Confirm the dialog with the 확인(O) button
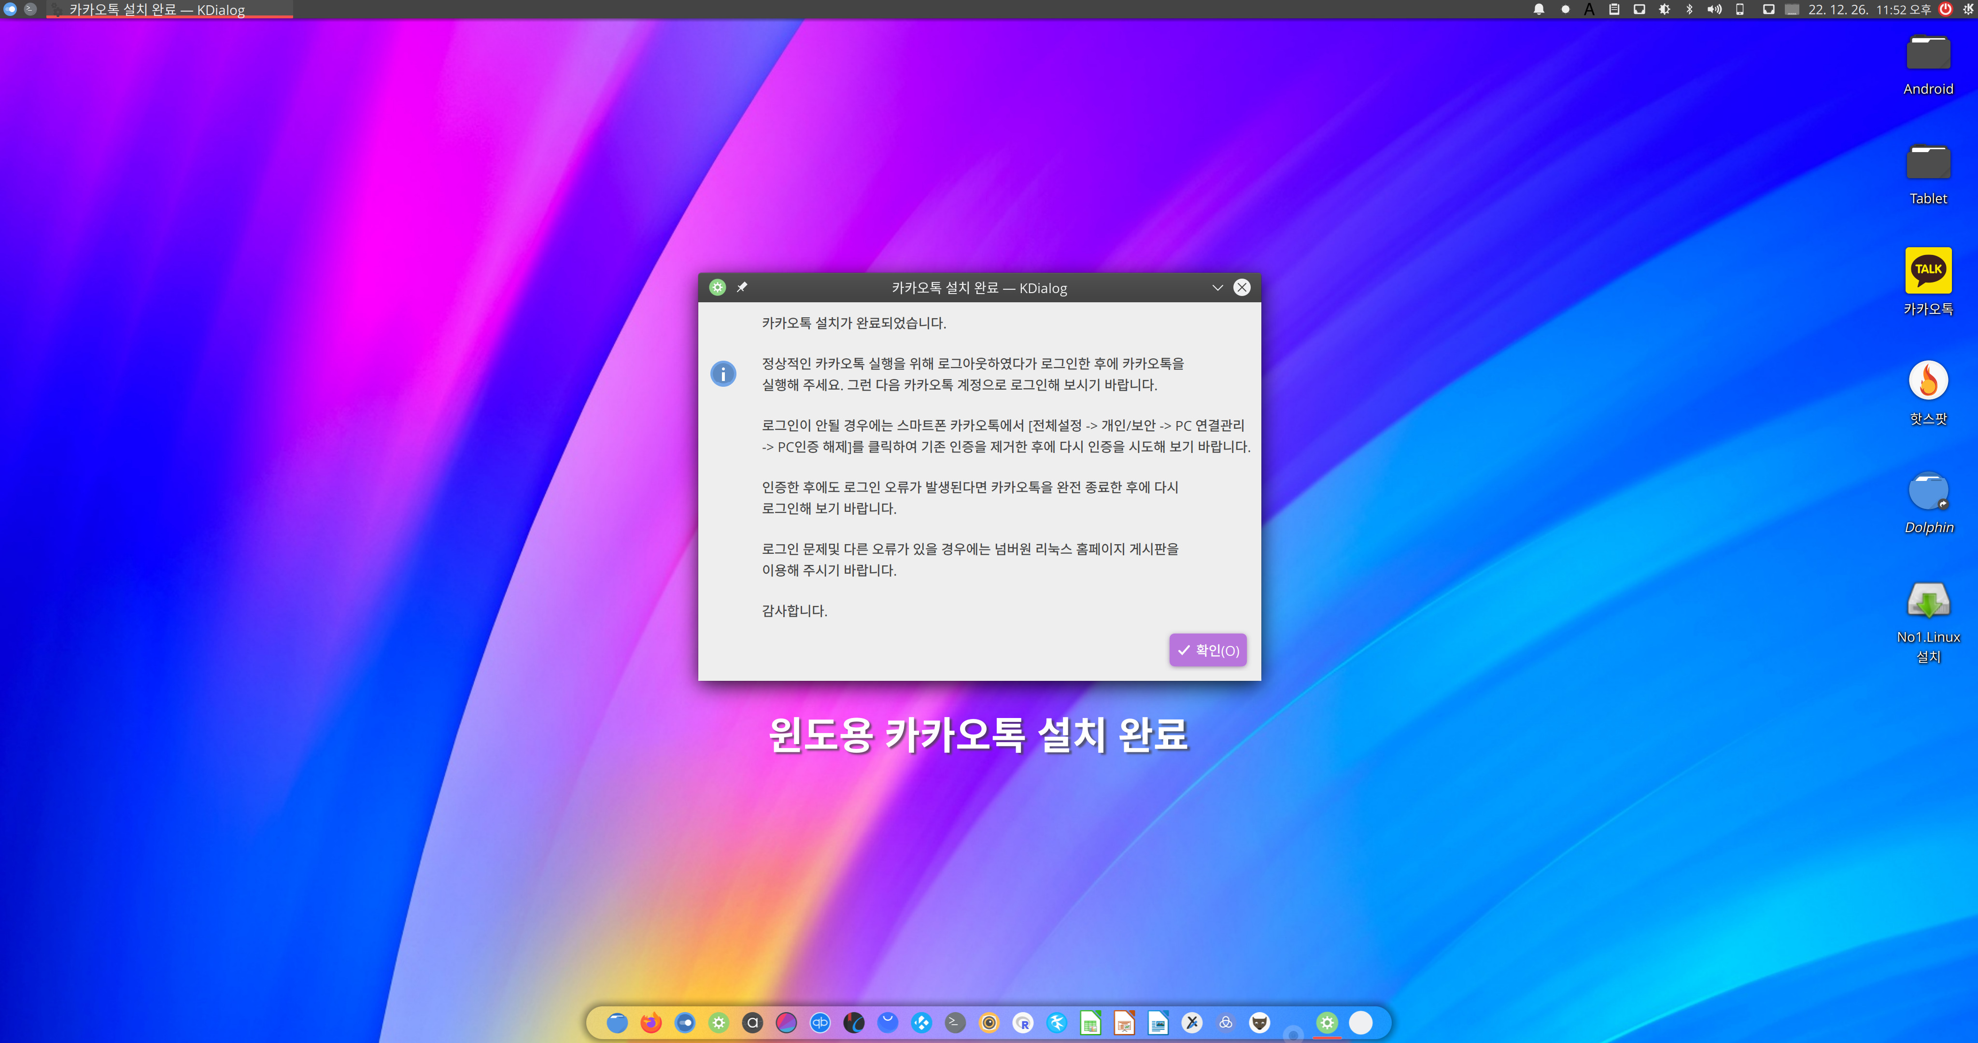 tap(1208, 650)
